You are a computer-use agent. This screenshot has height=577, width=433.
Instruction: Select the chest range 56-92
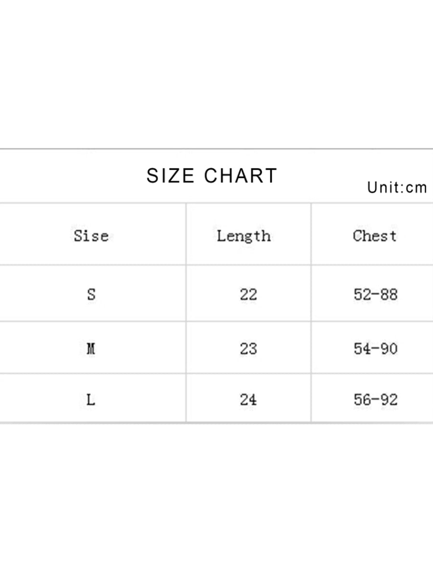coord(375,400)
